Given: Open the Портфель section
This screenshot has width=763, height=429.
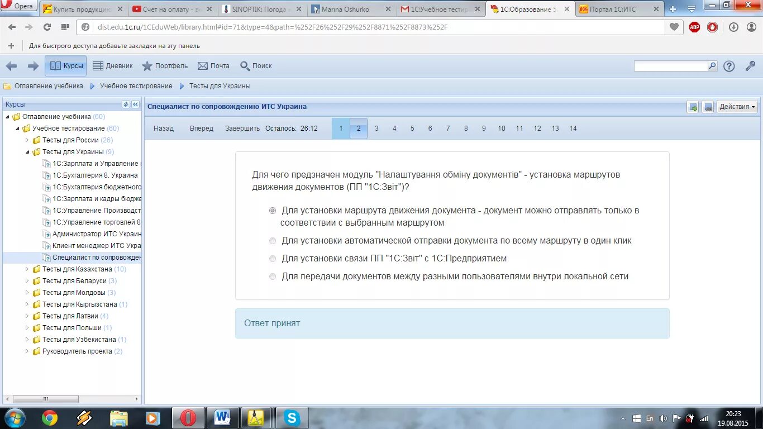Looking at the screenshot, I should 165,66.
